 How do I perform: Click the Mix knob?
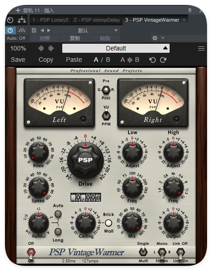point(132,223)
